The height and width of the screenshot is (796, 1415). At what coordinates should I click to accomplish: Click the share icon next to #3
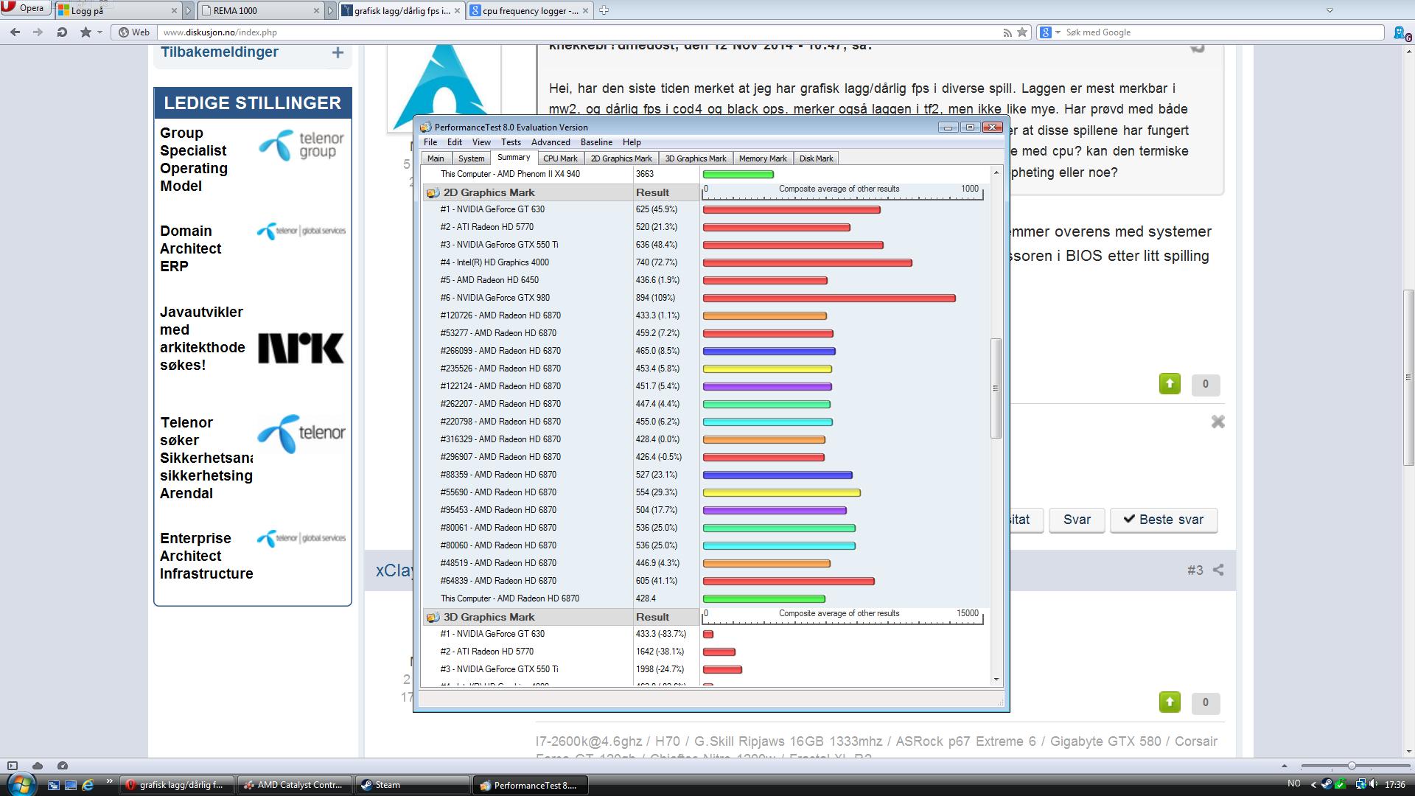(1218, 570)
